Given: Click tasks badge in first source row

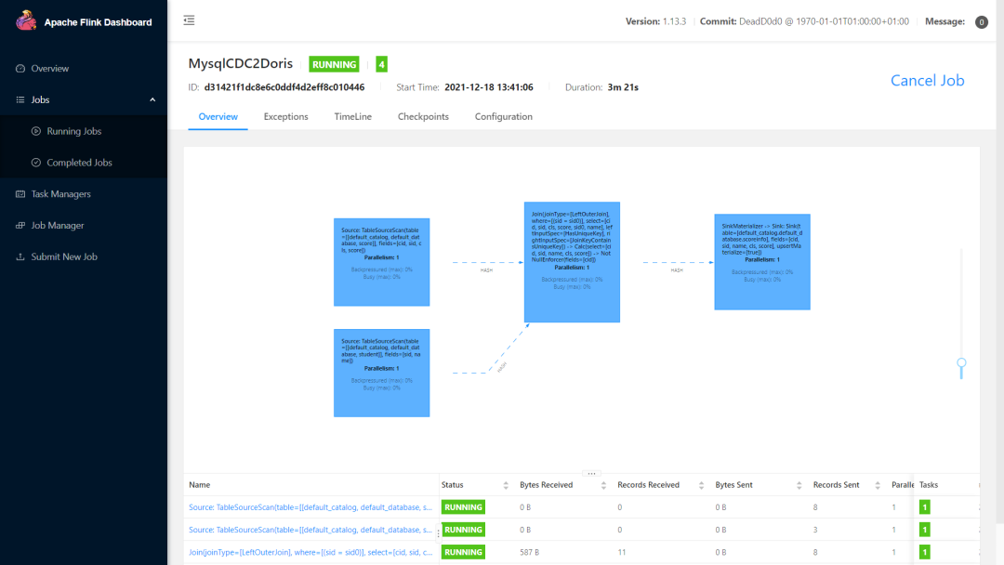Looking at the screenshot, I should [x=925, y=507].
